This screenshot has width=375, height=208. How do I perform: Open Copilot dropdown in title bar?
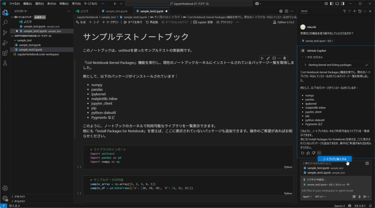click(x=258, y=4)
